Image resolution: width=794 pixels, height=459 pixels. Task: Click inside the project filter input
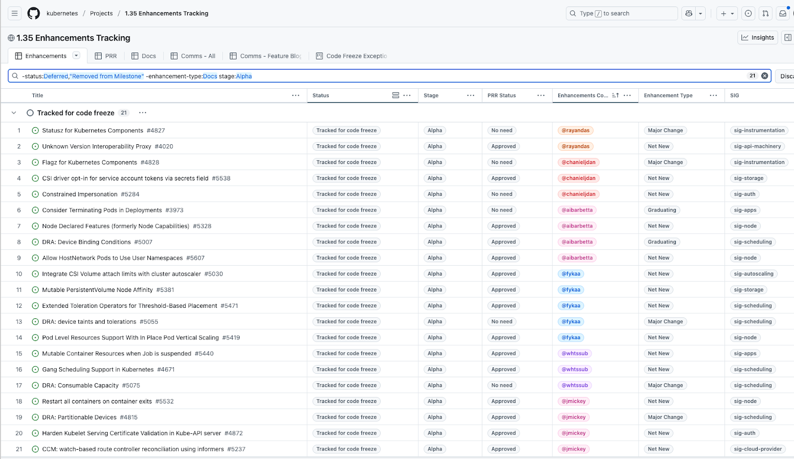point(390,76)
